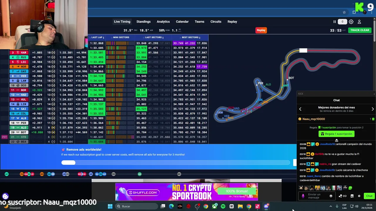Click the PER marker on gap timeline
The image size is (376, 211).
click(x=113, y=174)
